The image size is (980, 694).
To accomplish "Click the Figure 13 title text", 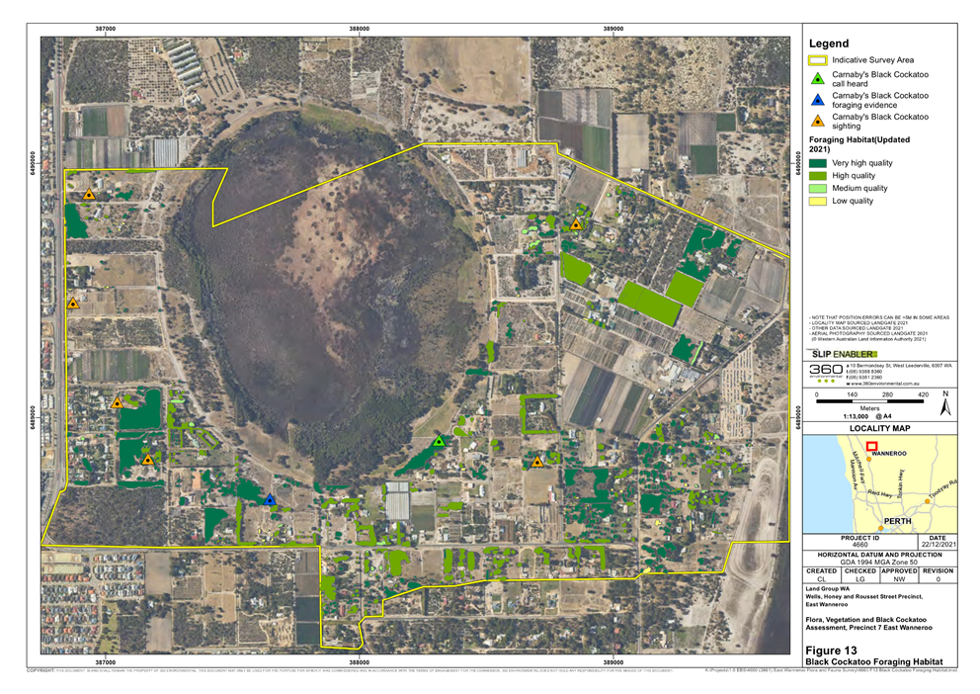I will tap(831, 651).
